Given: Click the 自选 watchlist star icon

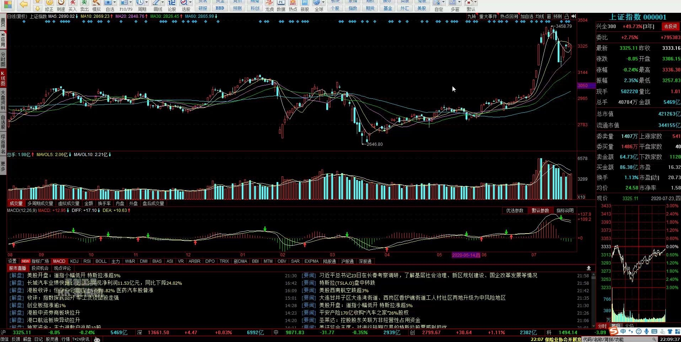Looking at the screenshot, I should (108, 3).
